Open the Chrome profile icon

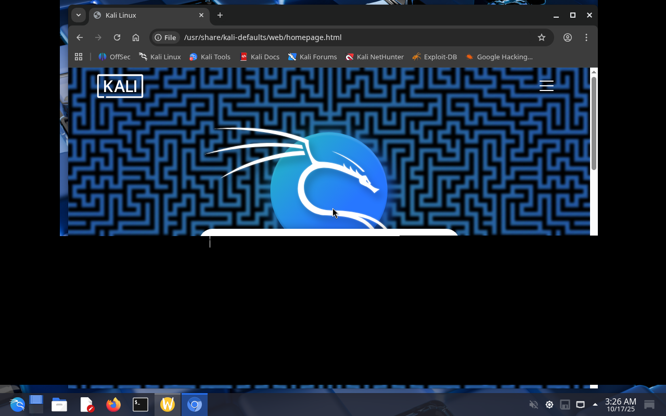coord(568,37)
